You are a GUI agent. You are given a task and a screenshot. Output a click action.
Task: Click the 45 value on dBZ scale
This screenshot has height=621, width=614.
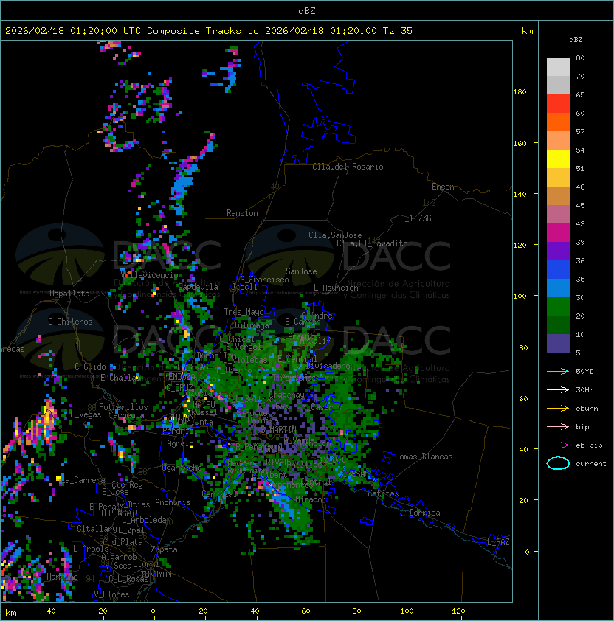click(x=580, y=205)
